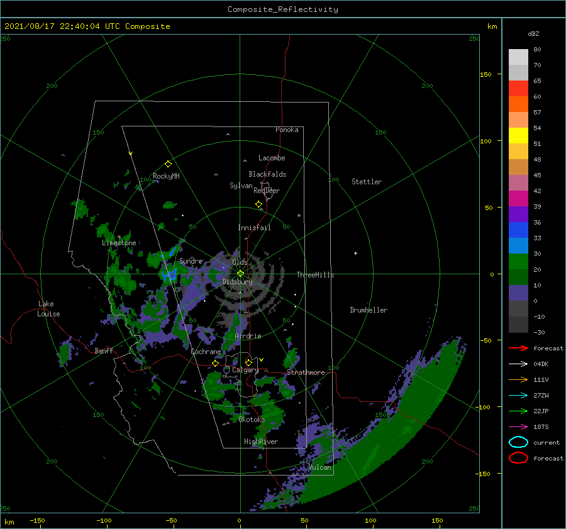Select the radar-center diamond between Olds and Didsbury
Screen dimensions: 566x529
point(240,274)
